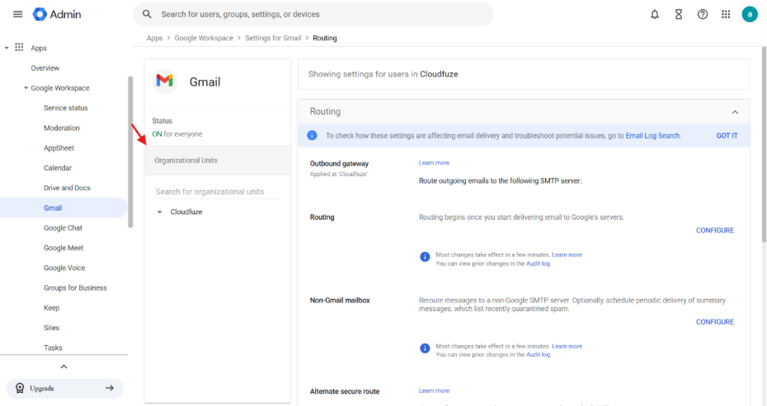This screenshot has width=767, height=406.
Task: Select Cloudfuze organizational unit
Action: point(186,212)
